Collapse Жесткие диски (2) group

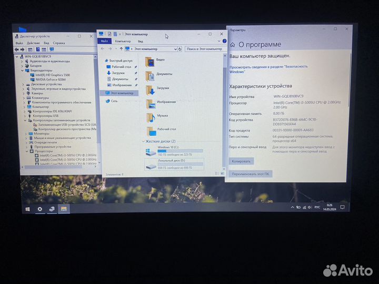click(x=143, y=141)
